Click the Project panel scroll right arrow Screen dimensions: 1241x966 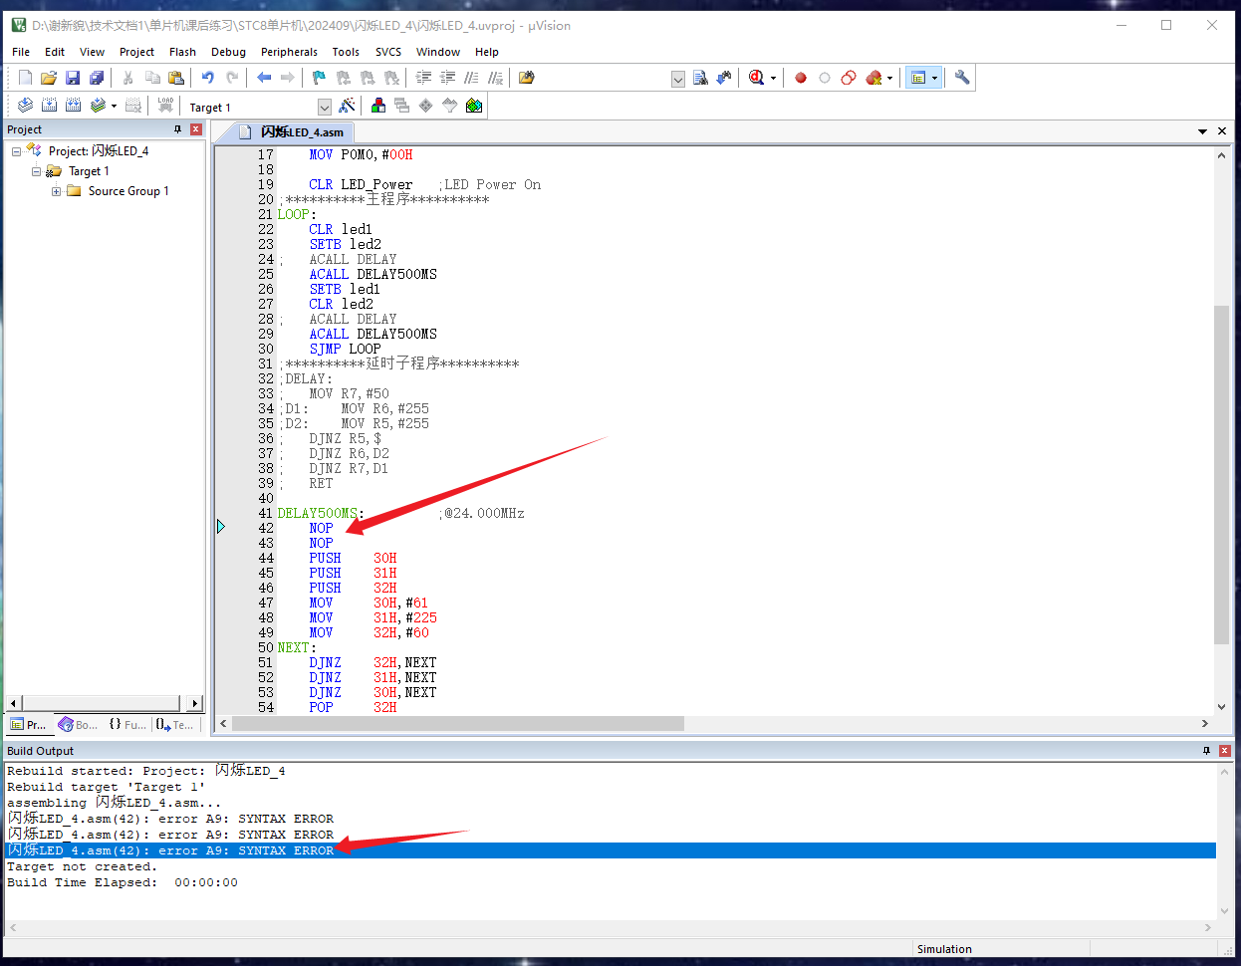[195, 703]
